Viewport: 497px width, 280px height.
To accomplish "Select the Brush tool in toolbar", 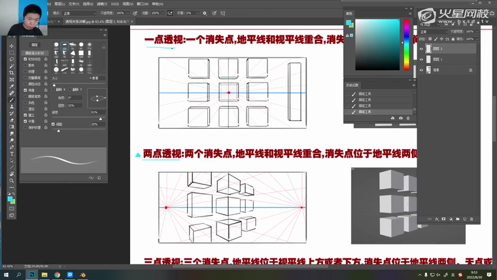I will click(x=12, y=99).
